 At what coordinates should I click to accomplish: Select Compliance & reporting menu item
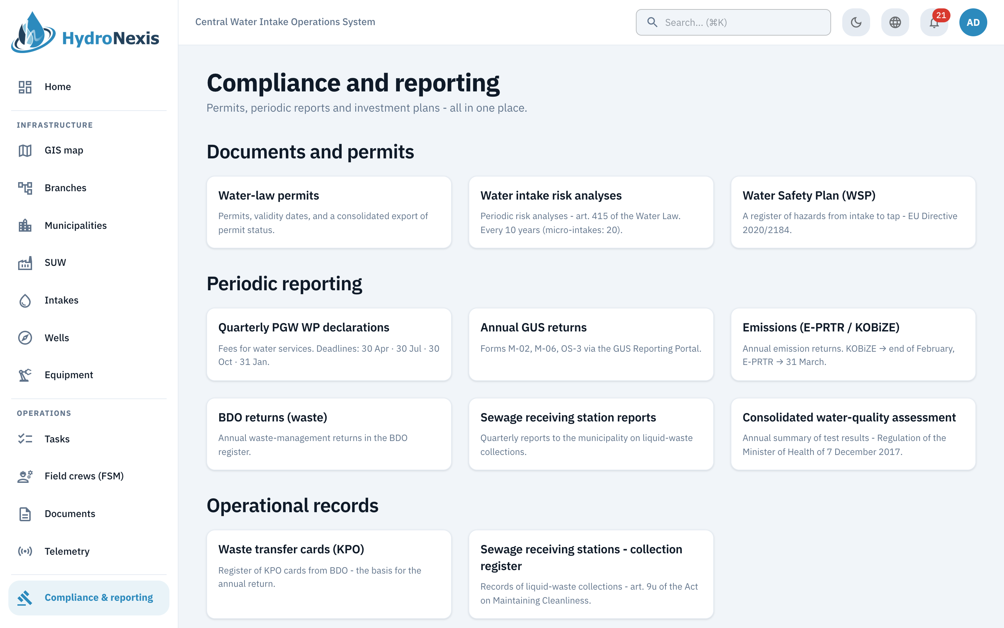[89, 598]
